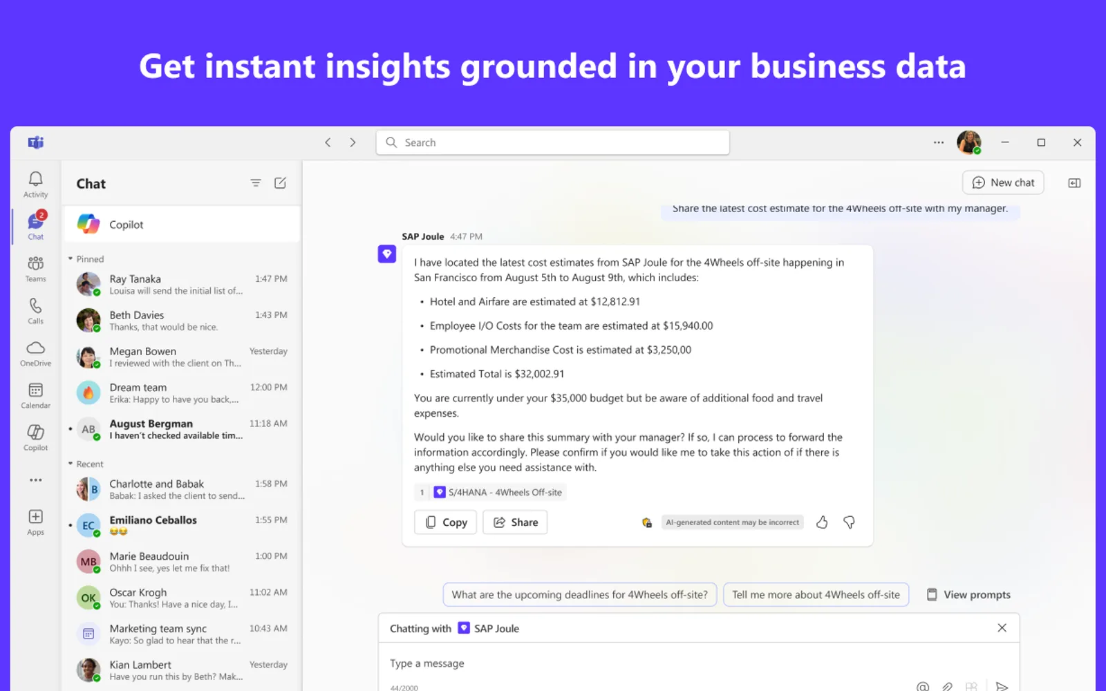Click the Type a message field
The image size is (1106, 691).
coord(698,663)
